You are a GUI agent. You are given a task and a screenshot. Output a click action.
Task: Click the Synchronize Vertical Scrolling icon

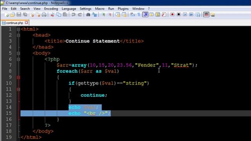118,15
